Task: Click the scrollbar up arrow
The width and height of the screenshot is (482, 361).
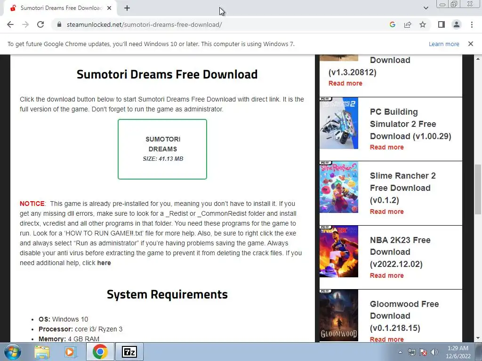Action: coord(478,59)
